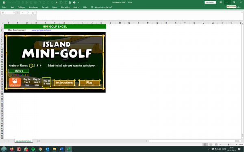Select the blue ball color
Viewport: 244px width, 152px height.
20,75
